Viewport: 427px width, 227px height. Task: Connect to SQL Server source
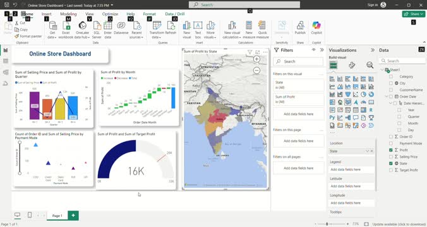pyautogui.click(x=97, y=30)
